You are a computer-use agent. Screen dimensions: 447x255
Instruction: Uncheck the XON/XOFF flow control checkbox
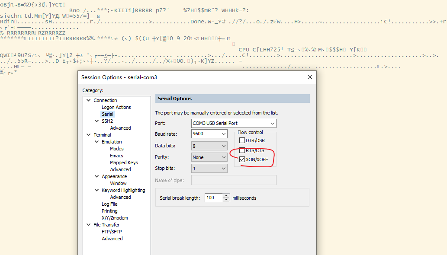click(242, 159)
